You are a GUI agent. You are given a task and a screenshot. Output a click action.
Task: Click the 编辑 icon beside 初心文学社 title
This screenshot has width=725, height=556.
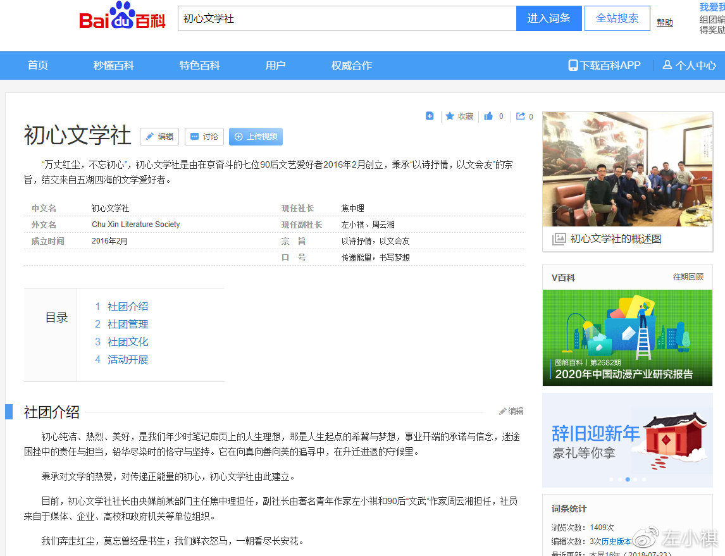click(x=159, y=137)
